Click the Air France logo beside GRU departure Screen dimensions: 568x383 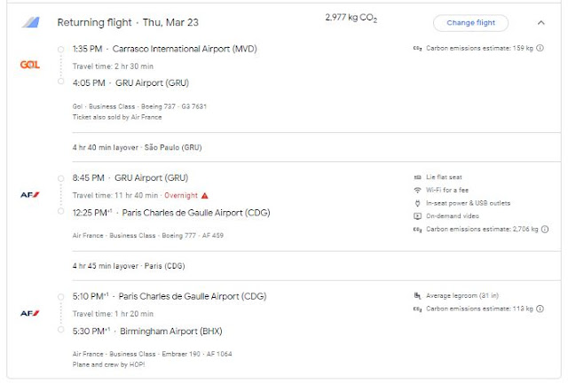[x=29, y=194]
